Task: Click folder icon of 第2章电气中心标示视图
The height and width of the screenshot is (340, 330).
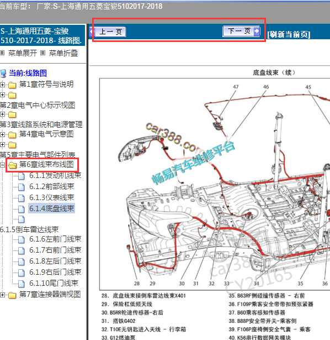Action: click(x=12, y=95)
